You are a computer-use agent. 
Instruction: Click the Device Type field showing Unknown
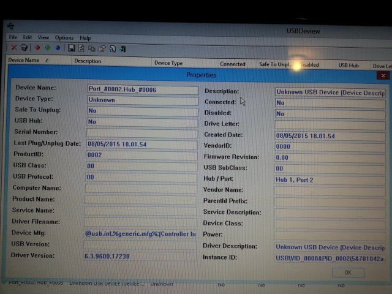pyautogui.click(x=142, y=100)
